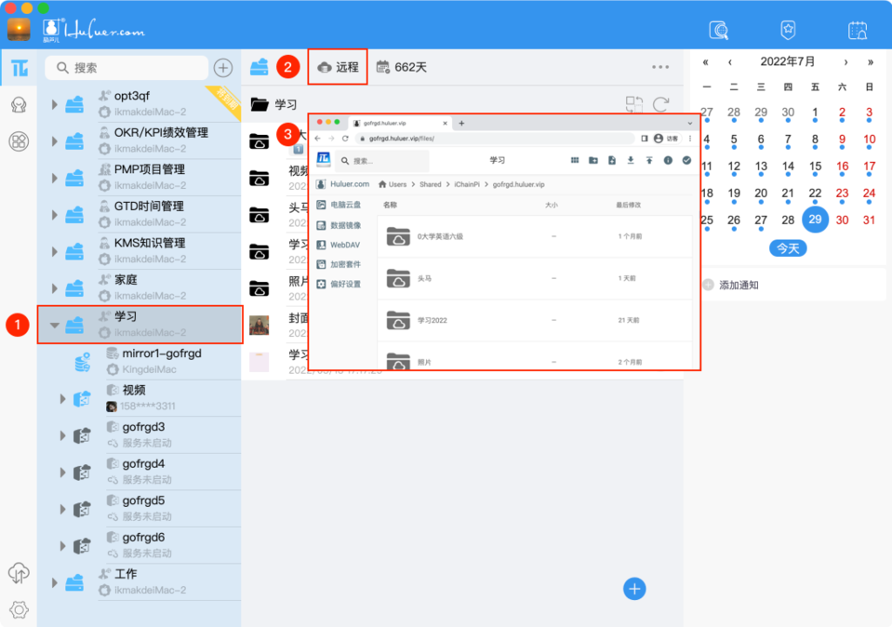Image resolution: width=892 pixels, height=627 pixels.
Task: Click new file icon in browser toolbar
Action: [612, 160]
